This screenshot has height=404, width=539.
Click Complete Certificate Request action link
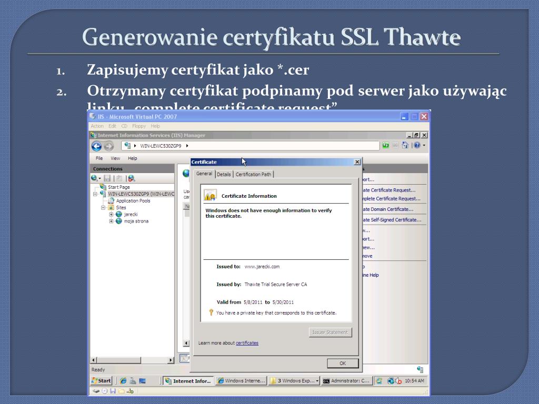point(391,198)
